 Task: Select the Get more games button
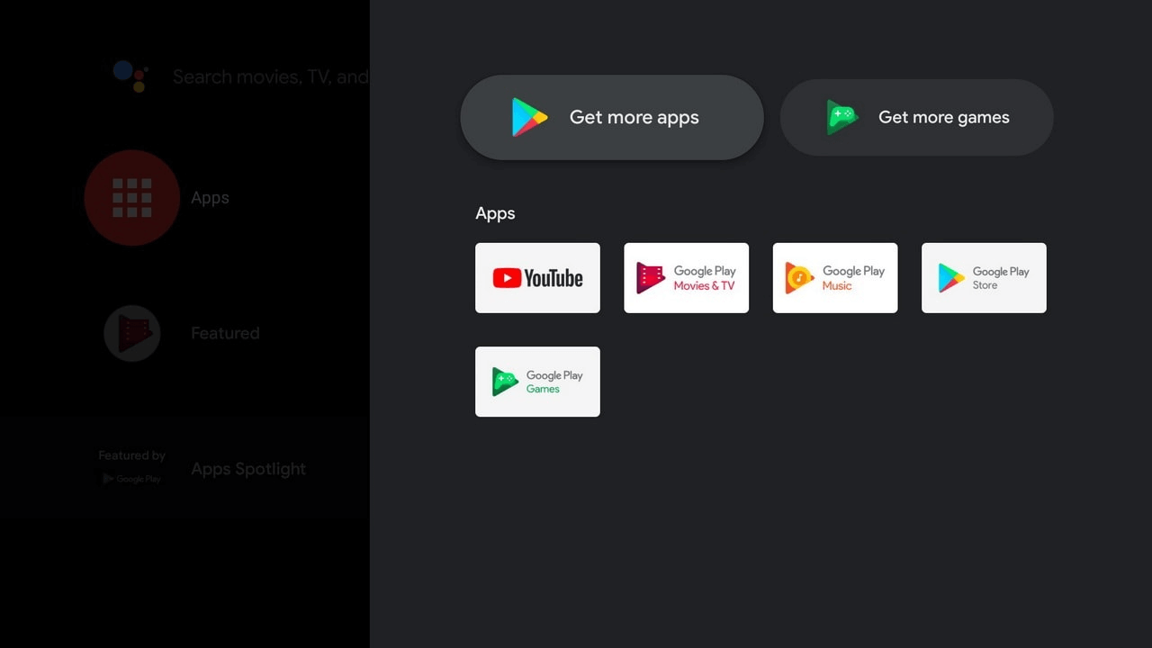click(916, 117)
